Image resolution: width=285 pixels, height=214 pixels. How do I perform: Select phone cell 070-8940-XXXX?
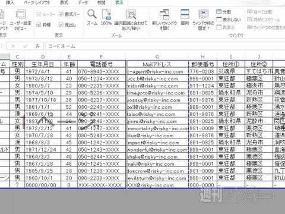102,71
